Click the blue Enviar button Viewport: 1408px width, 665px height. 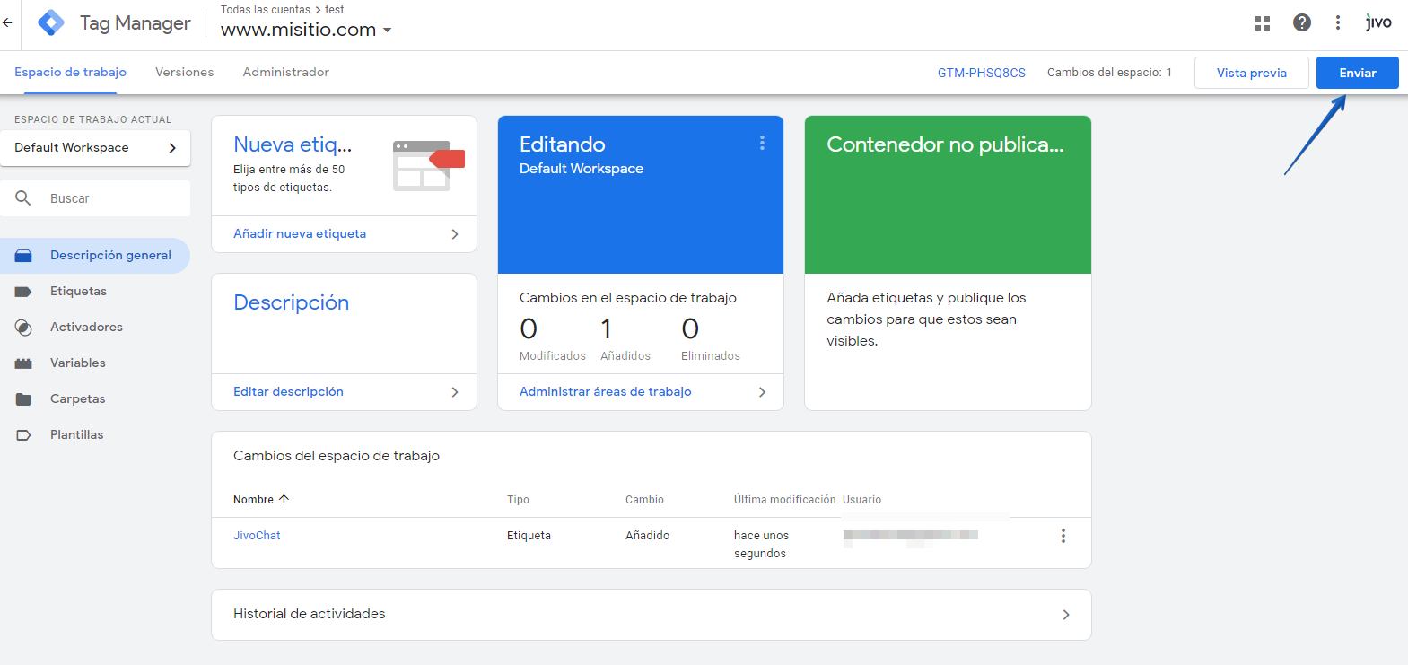click(x=1357, y=73)
